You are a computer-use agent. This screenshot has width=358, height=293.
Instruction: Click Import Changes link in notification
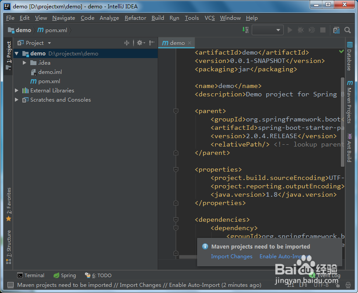[231, 256]
